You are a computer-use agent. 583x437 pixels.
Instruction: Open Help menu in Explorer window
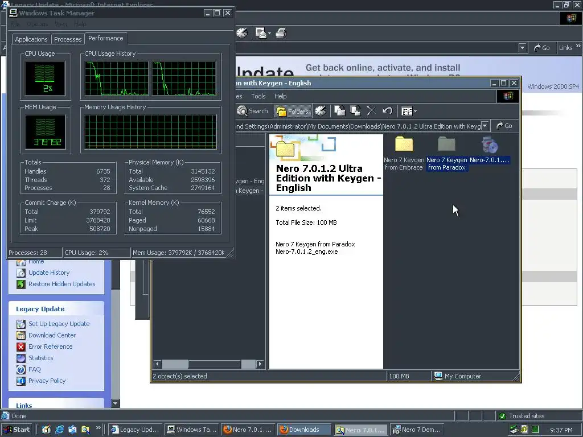[280, 96]
